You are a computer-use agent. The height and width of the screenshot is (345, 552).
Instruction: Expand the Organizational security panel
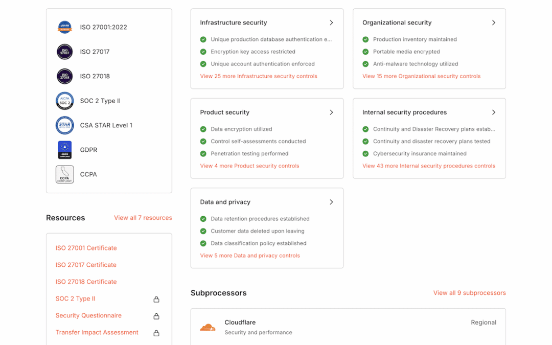pyautogui.click(x=493, y=22)
